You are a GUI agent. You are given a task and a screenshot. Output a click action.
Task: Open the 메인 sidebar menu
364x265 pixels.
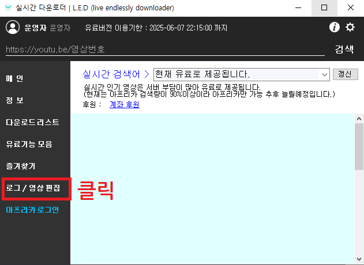14,78
